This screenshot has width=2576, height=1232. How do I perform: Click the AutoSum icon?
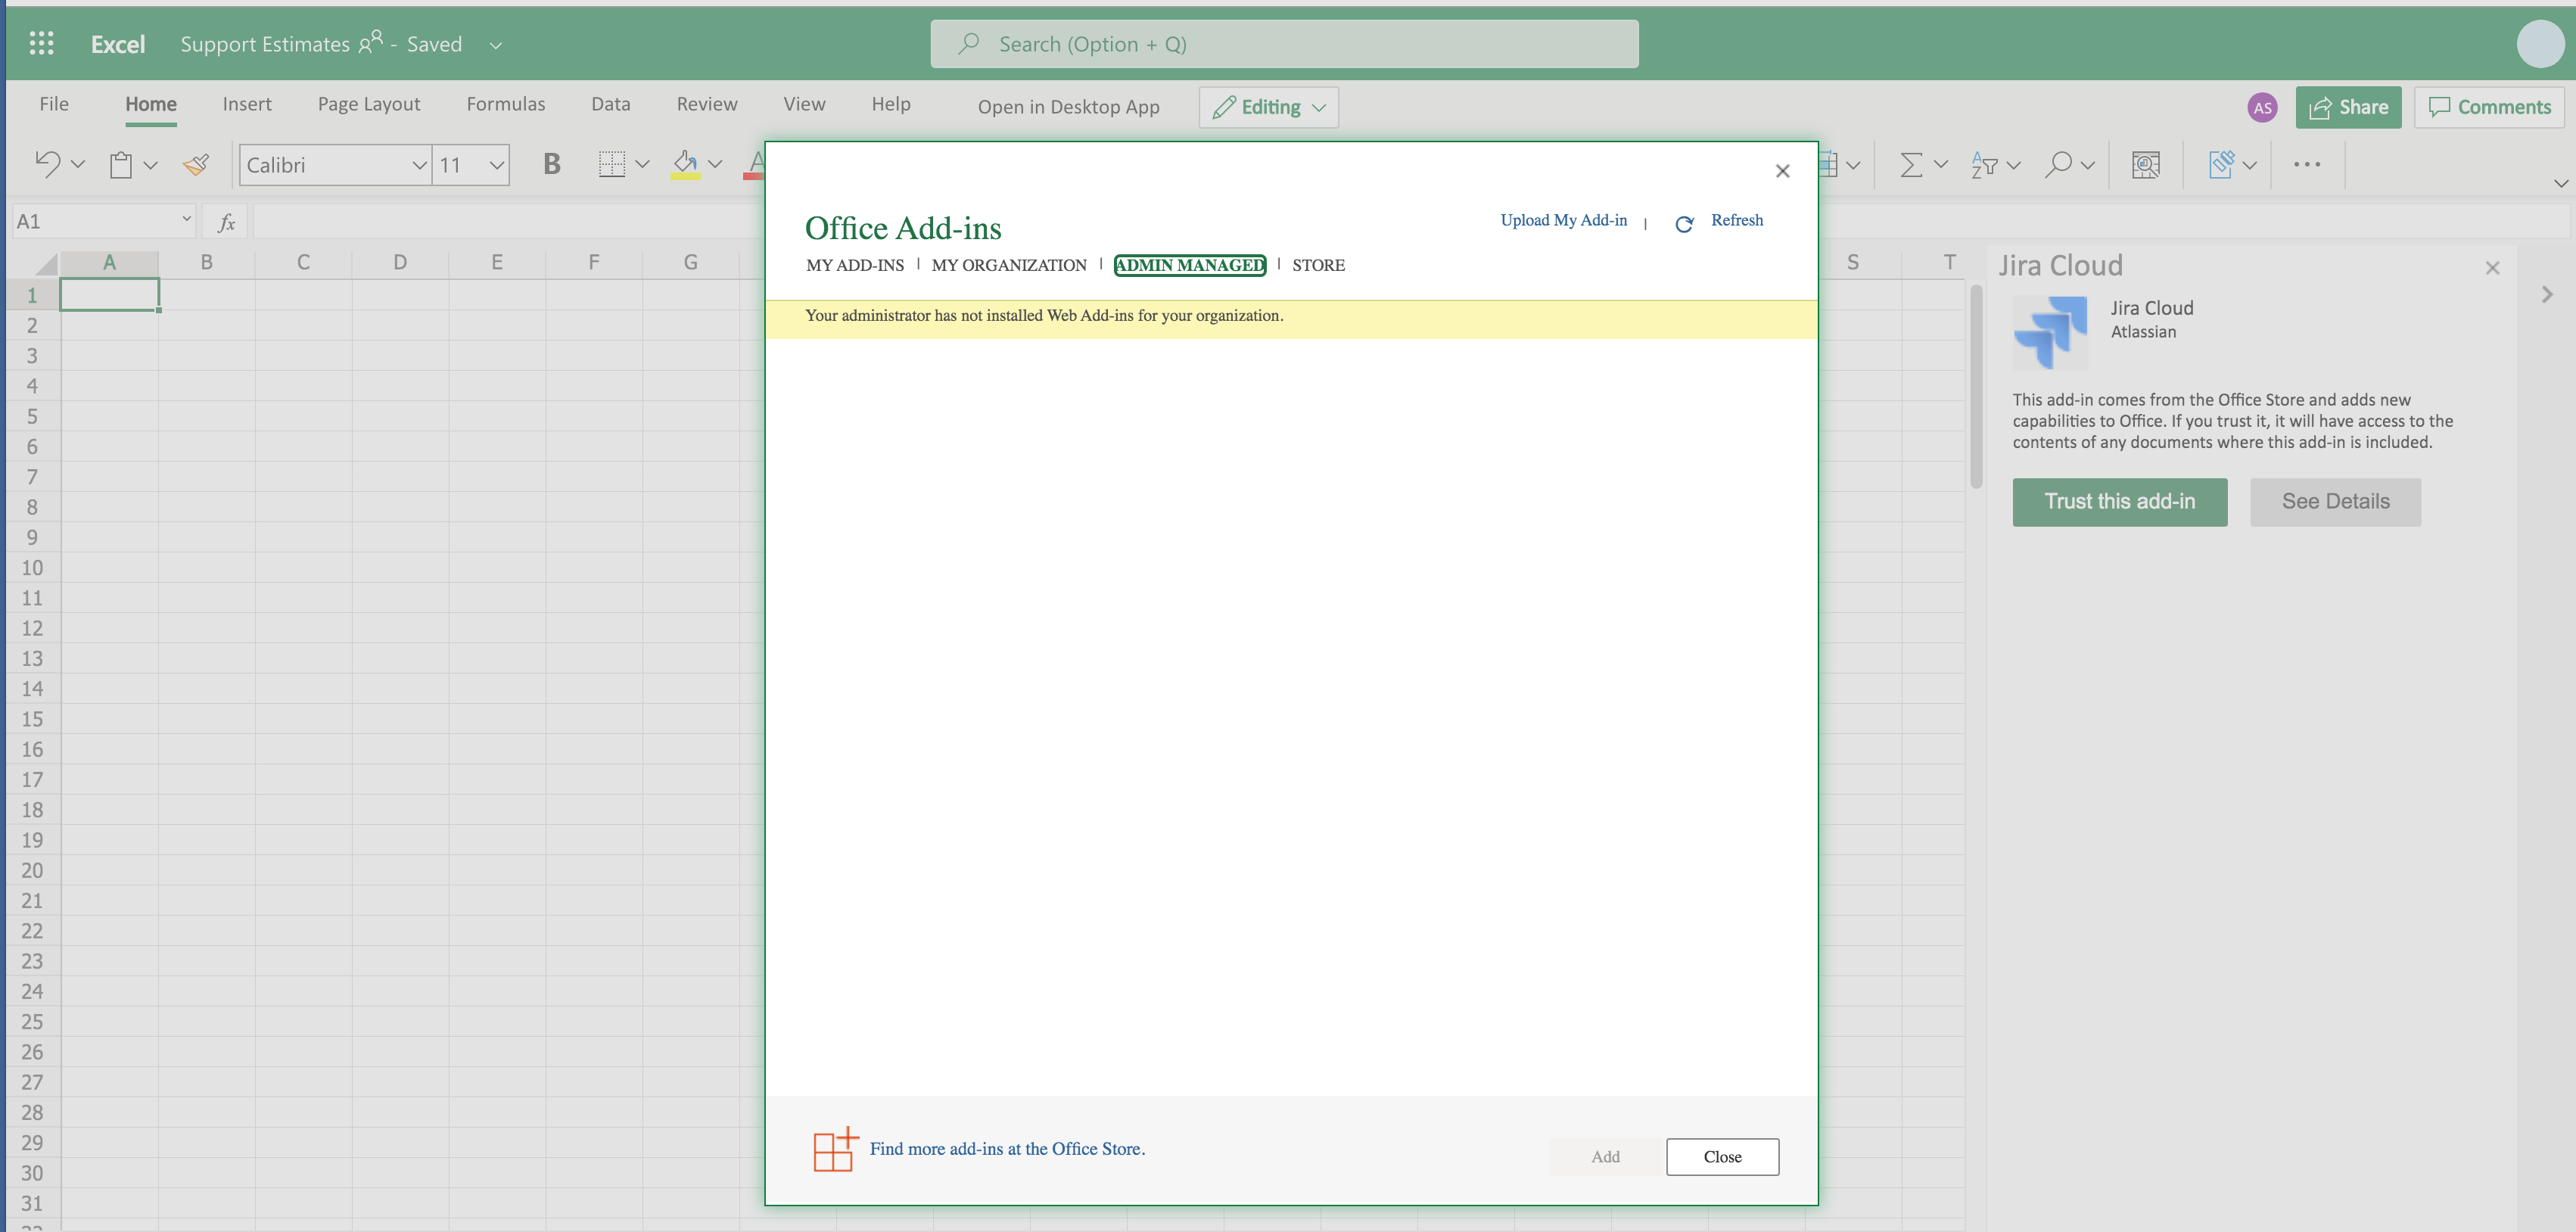click(x=1911, y=164)
